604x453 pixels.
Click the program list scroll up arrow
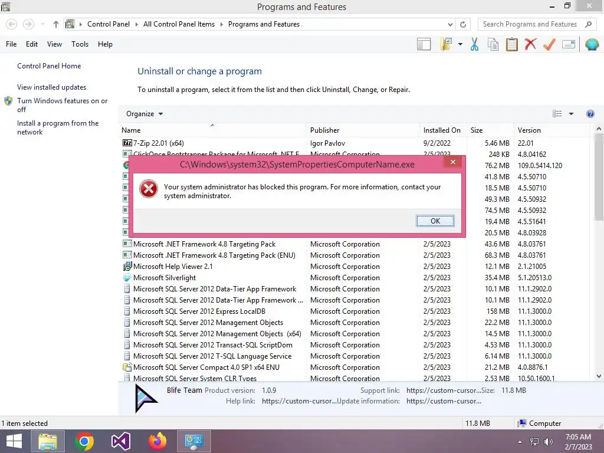pos(599,129)
